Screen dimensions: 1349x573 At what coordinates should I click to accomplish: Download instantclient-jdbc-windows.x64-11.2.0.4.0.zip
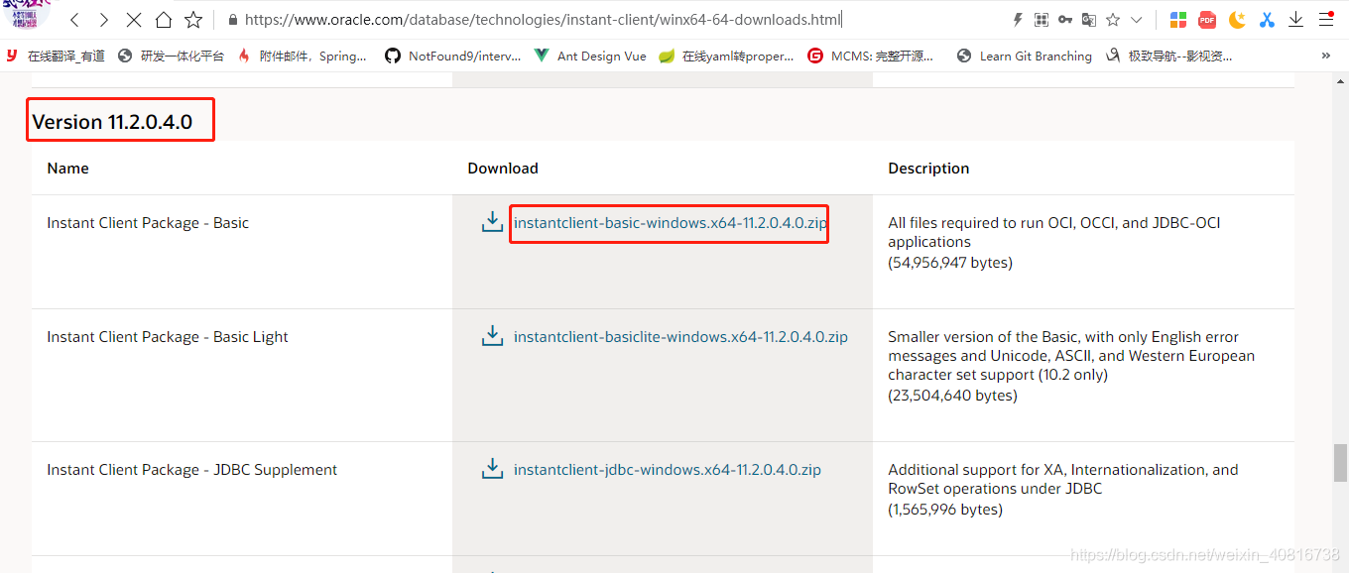668,470
